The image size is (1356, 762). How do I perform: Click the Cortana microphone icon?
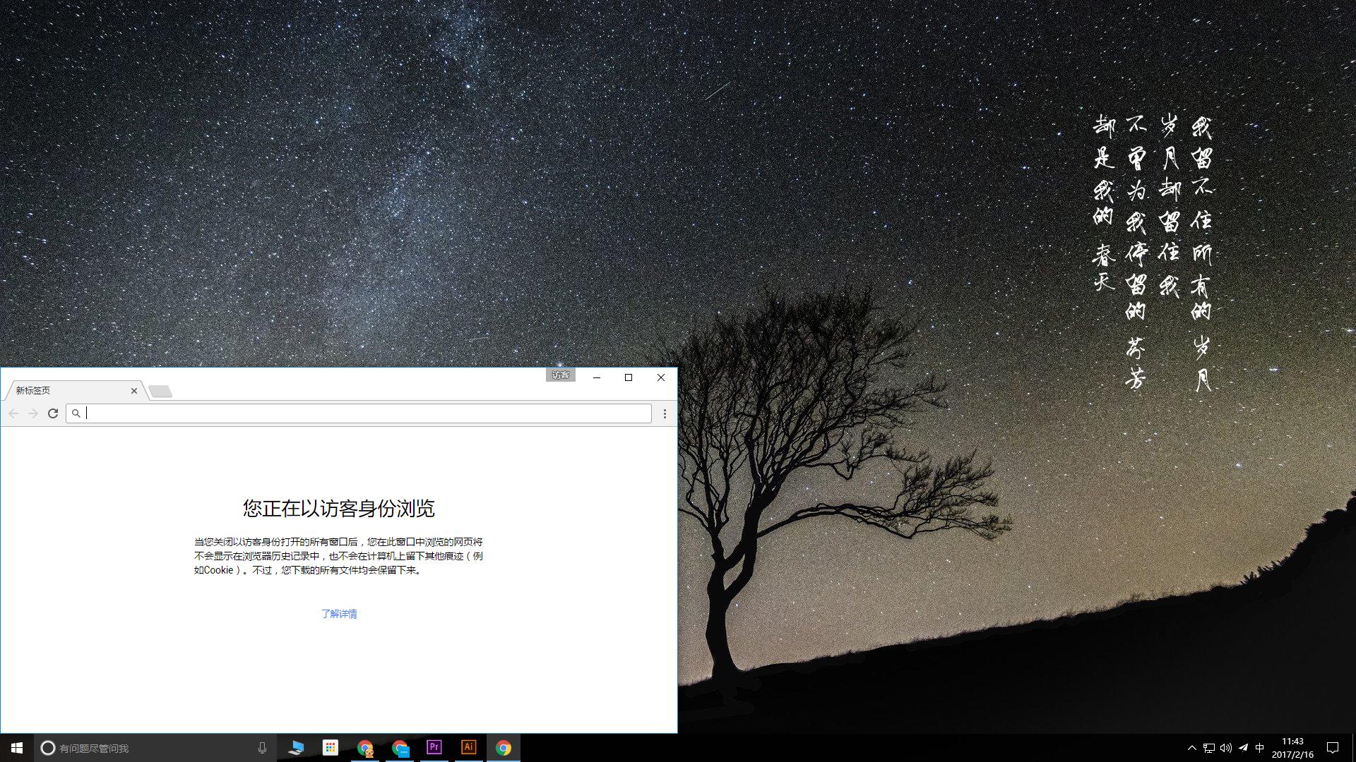point(261,747)
